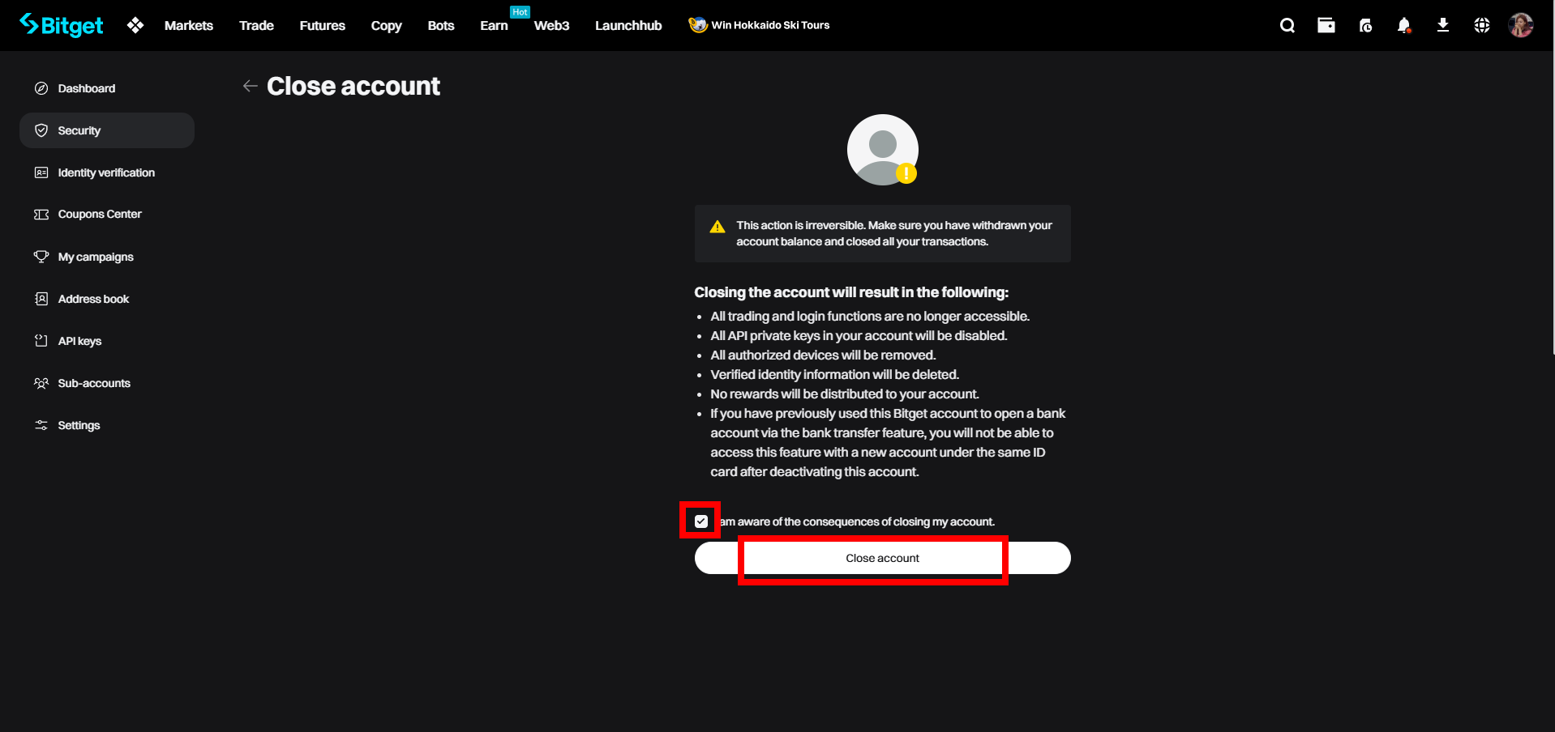Image resolution: width=1555 pixels, height=732 pixels.
Task: Click 'Closing the account will result' heading
Action: coord(851,292)
